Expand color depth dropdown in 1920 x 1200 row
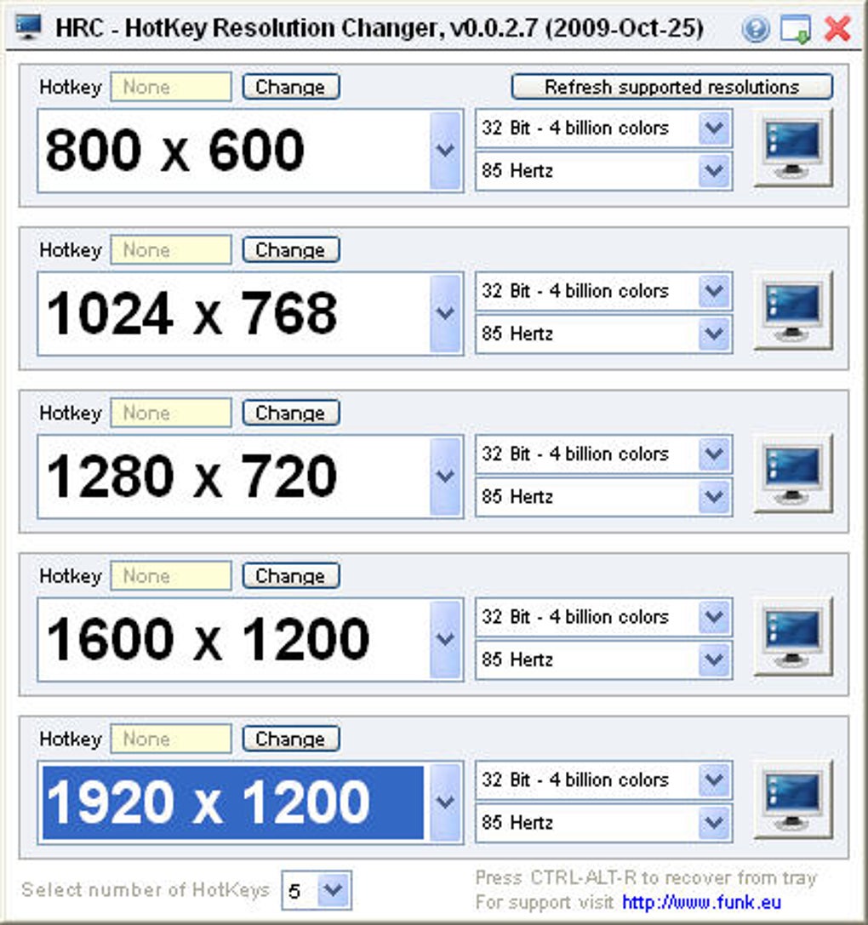The image size is (868, 925). [x=714, y=779]
